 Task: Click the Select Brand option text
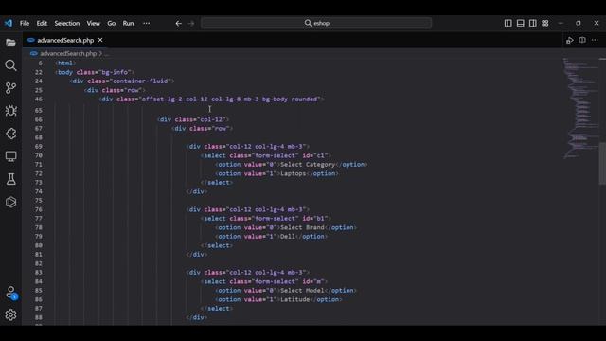(x=302, y=227)
